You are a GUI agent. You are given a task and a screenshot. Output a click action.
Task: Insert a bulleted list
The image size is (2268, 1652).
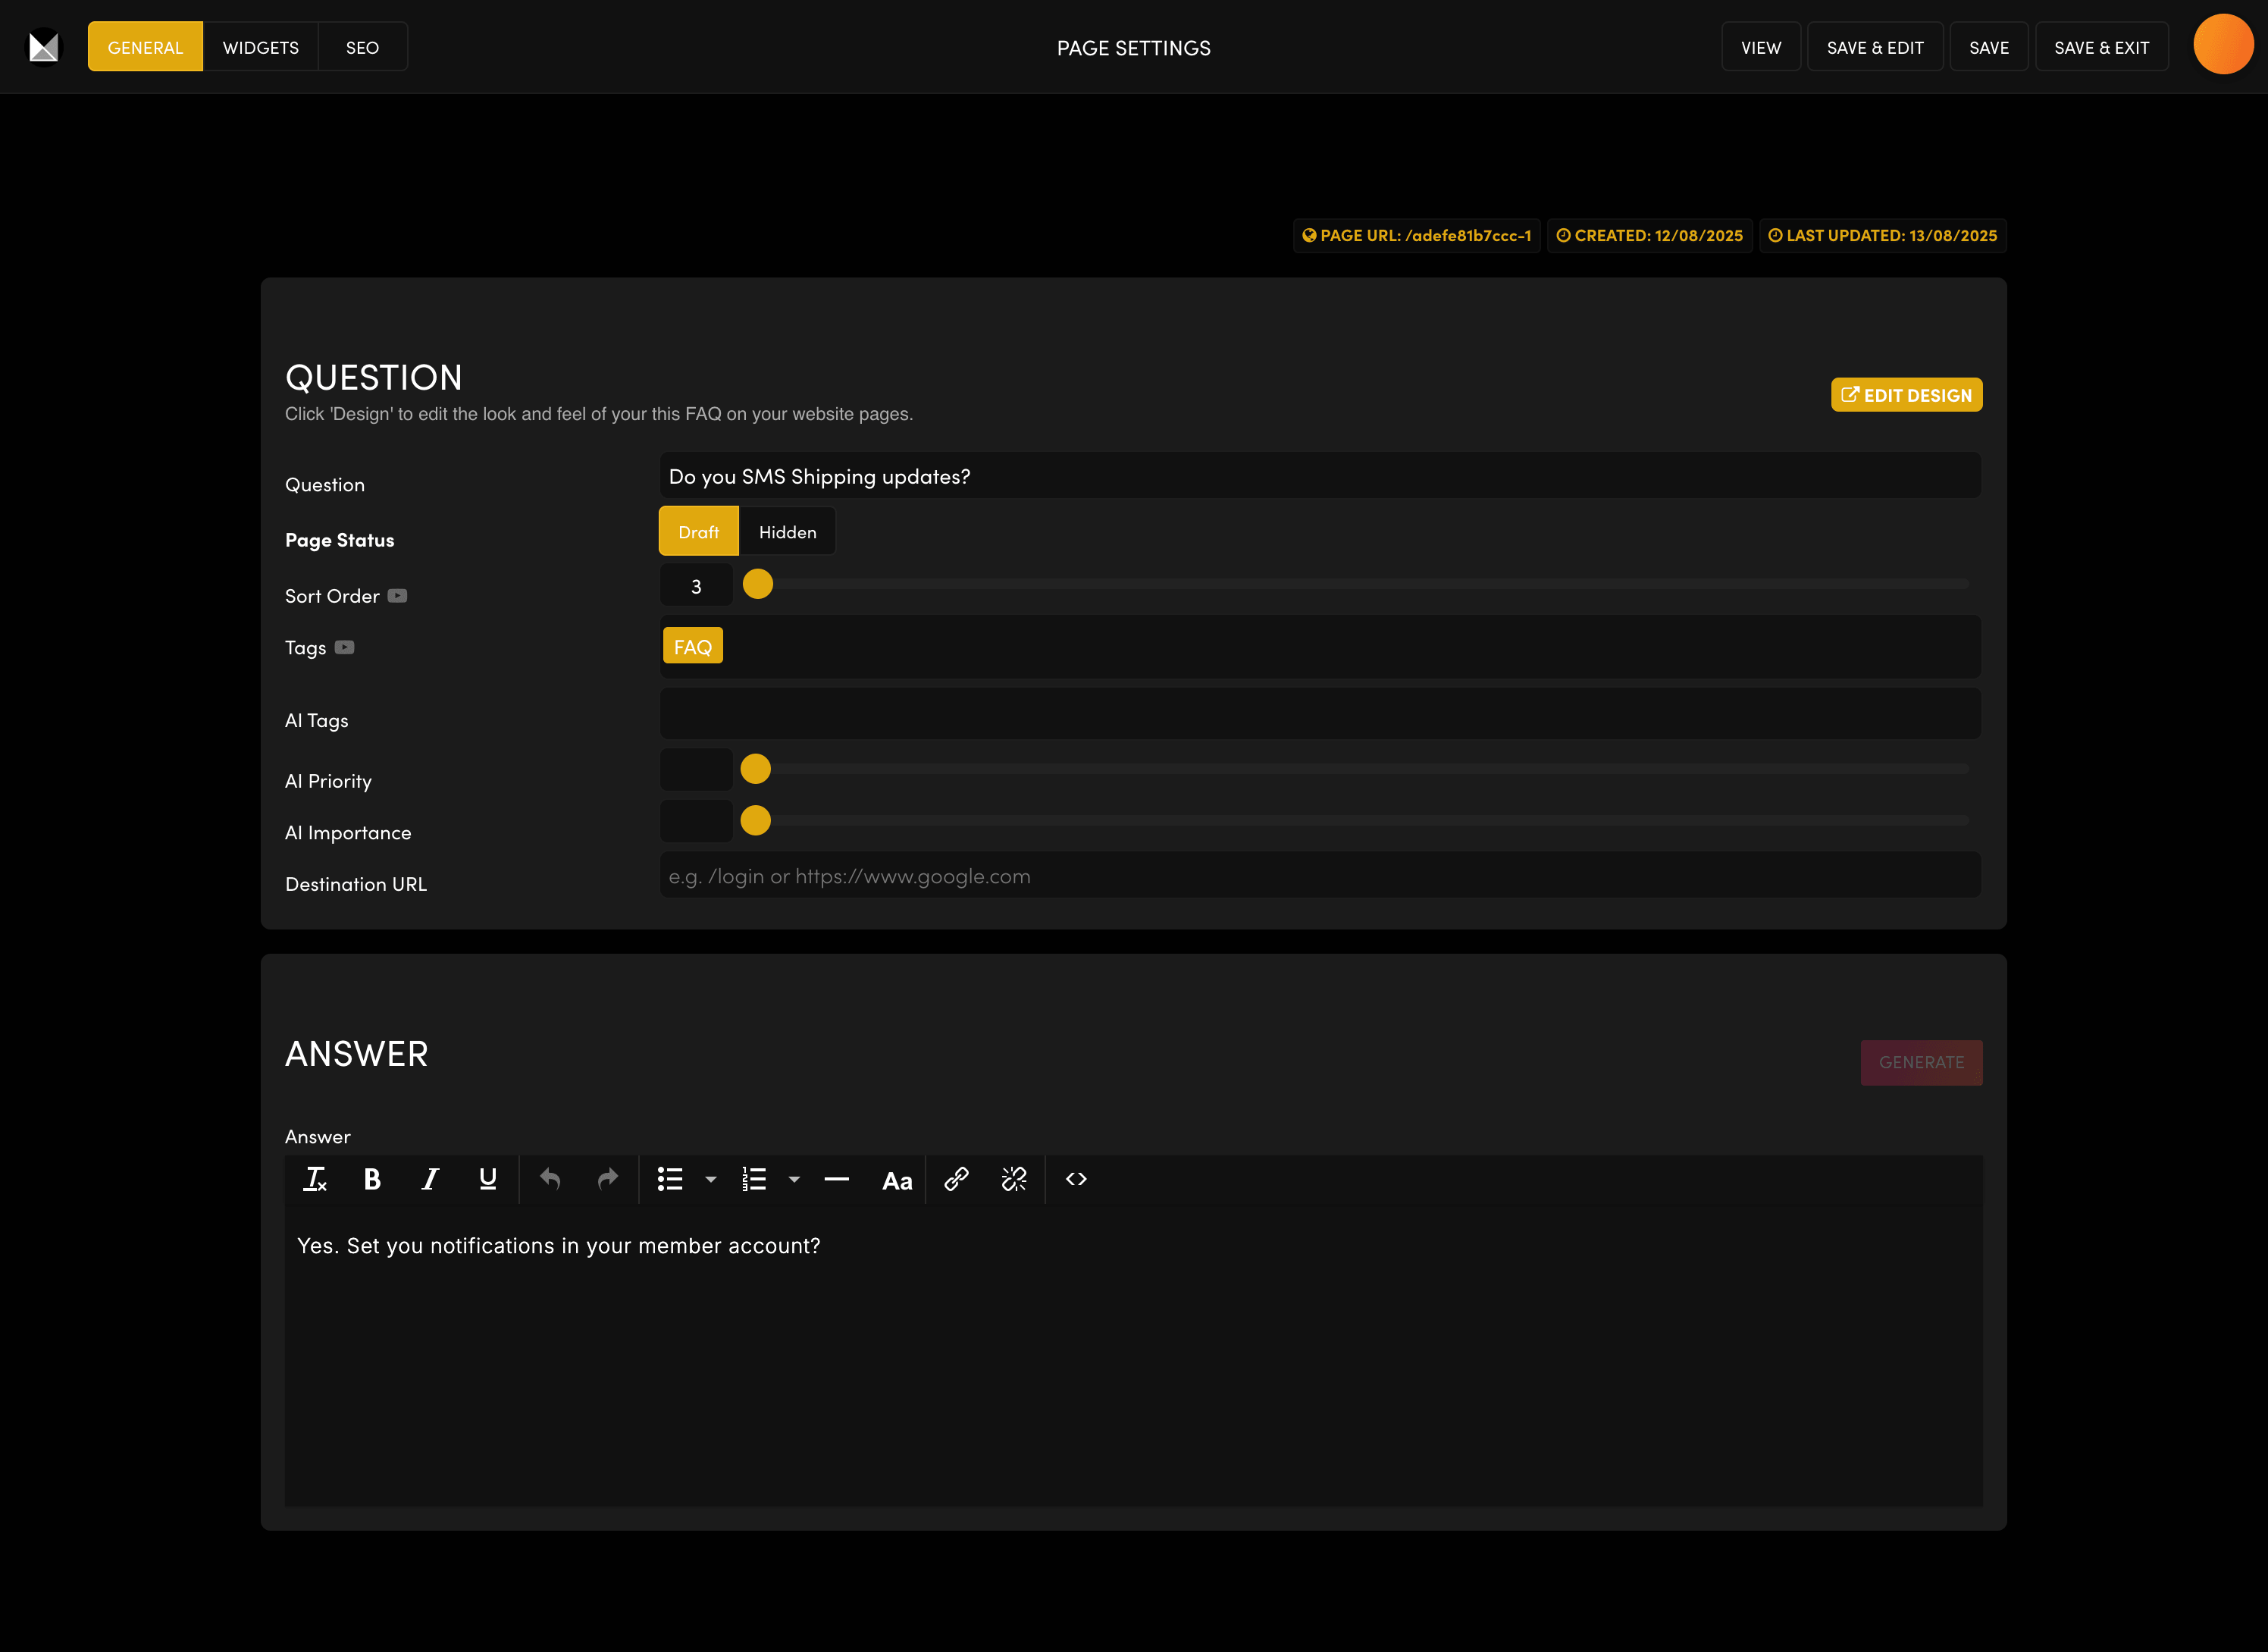point(670,1179)
